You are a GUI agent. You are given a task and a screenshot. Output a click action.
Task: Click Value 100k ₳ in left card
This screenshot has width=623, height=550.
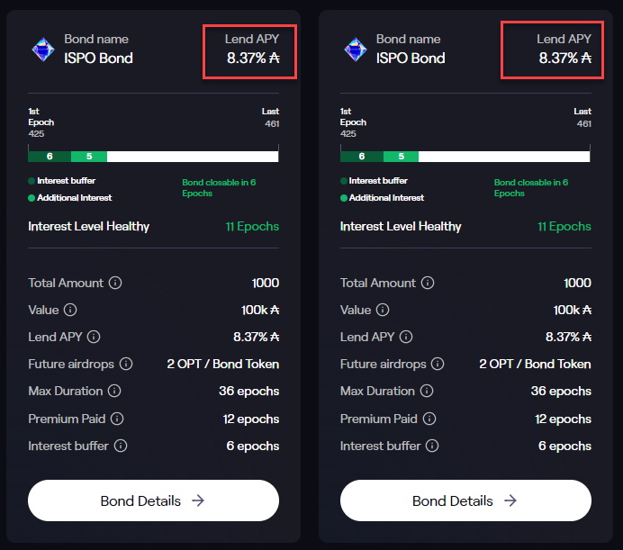pyautogui.click(x=260, y=310)
